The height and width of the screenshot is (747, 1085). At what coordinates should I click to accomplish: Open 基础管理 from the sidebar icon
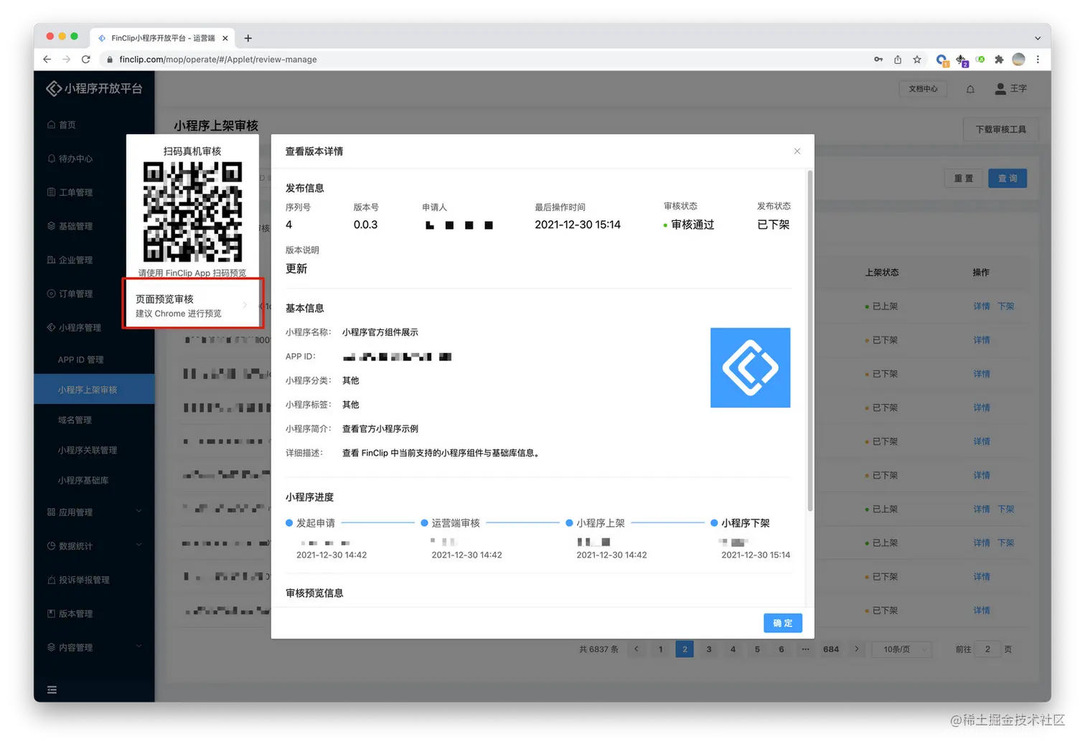click(x=52, y=225)
